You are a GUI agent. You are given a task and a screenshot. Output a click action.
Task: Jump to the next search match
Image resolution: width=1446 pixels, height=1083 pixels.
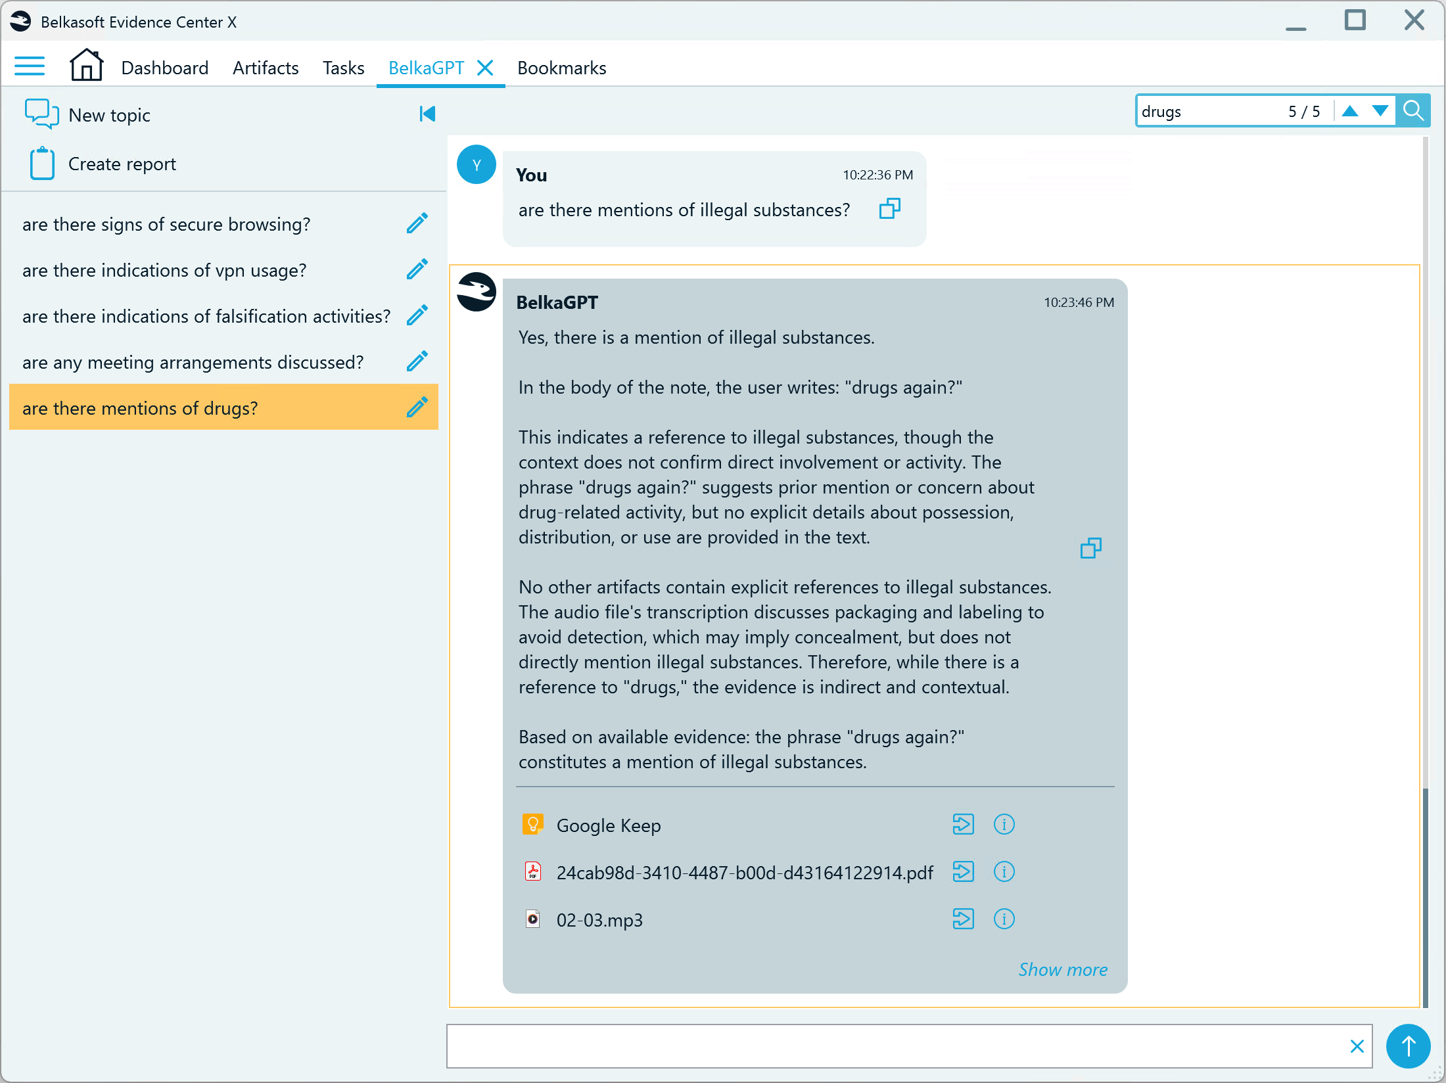pos(1380,111)
